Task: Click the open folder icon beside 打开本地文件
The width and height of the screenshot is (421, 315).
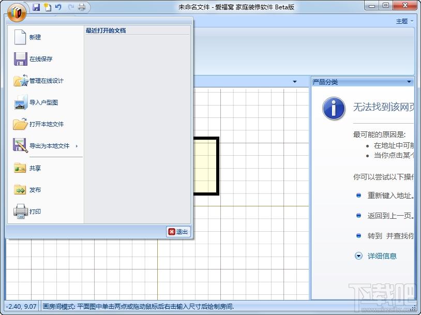Action: pyautogui.click(x=20, y=124)
